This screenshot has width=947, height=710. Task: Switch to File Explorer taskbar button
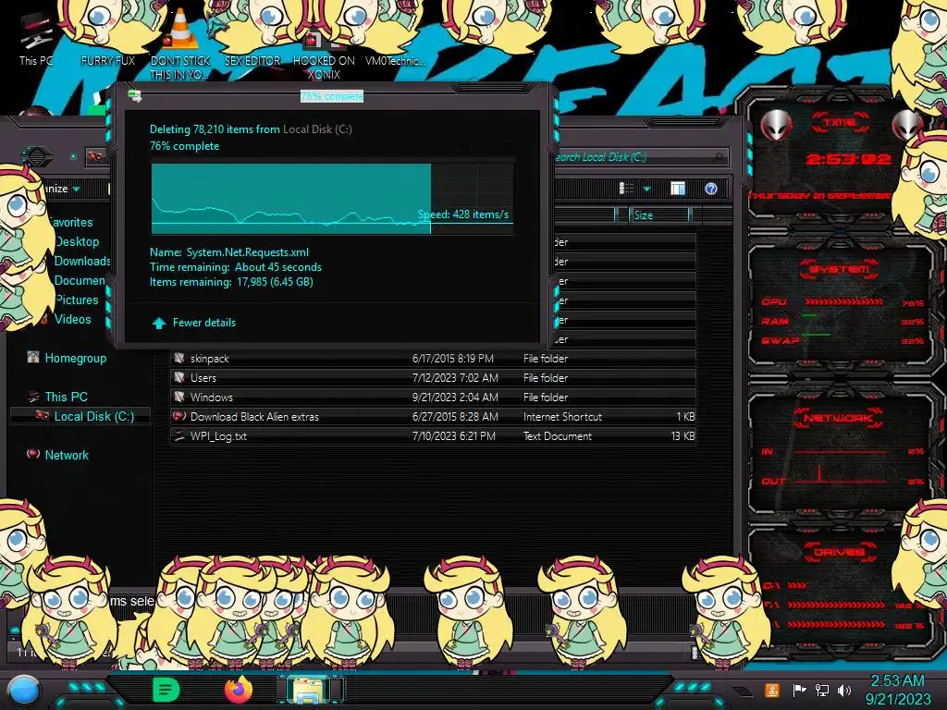[309, 690]
